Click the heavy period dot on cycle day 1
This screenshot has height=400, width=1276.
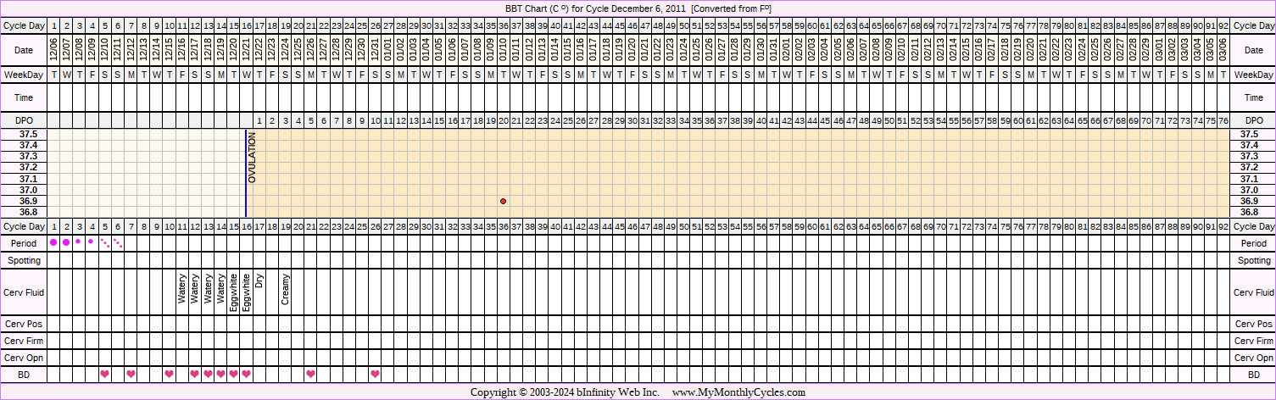click(54, 242)
